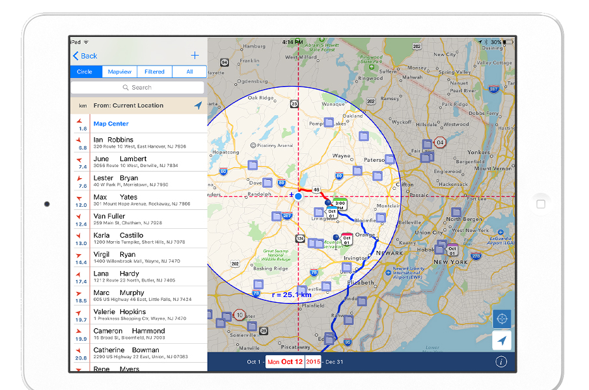Tap the + icon to add a new entry
This screenshot has height=390, width=589.
click(x=197, y=56)
